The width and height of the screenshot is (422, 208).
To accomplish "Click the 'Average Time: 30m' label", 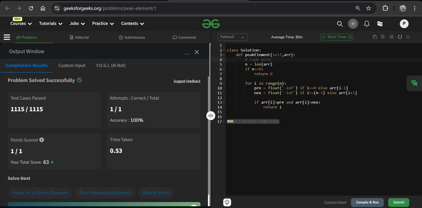I will (x=287, y=37).
